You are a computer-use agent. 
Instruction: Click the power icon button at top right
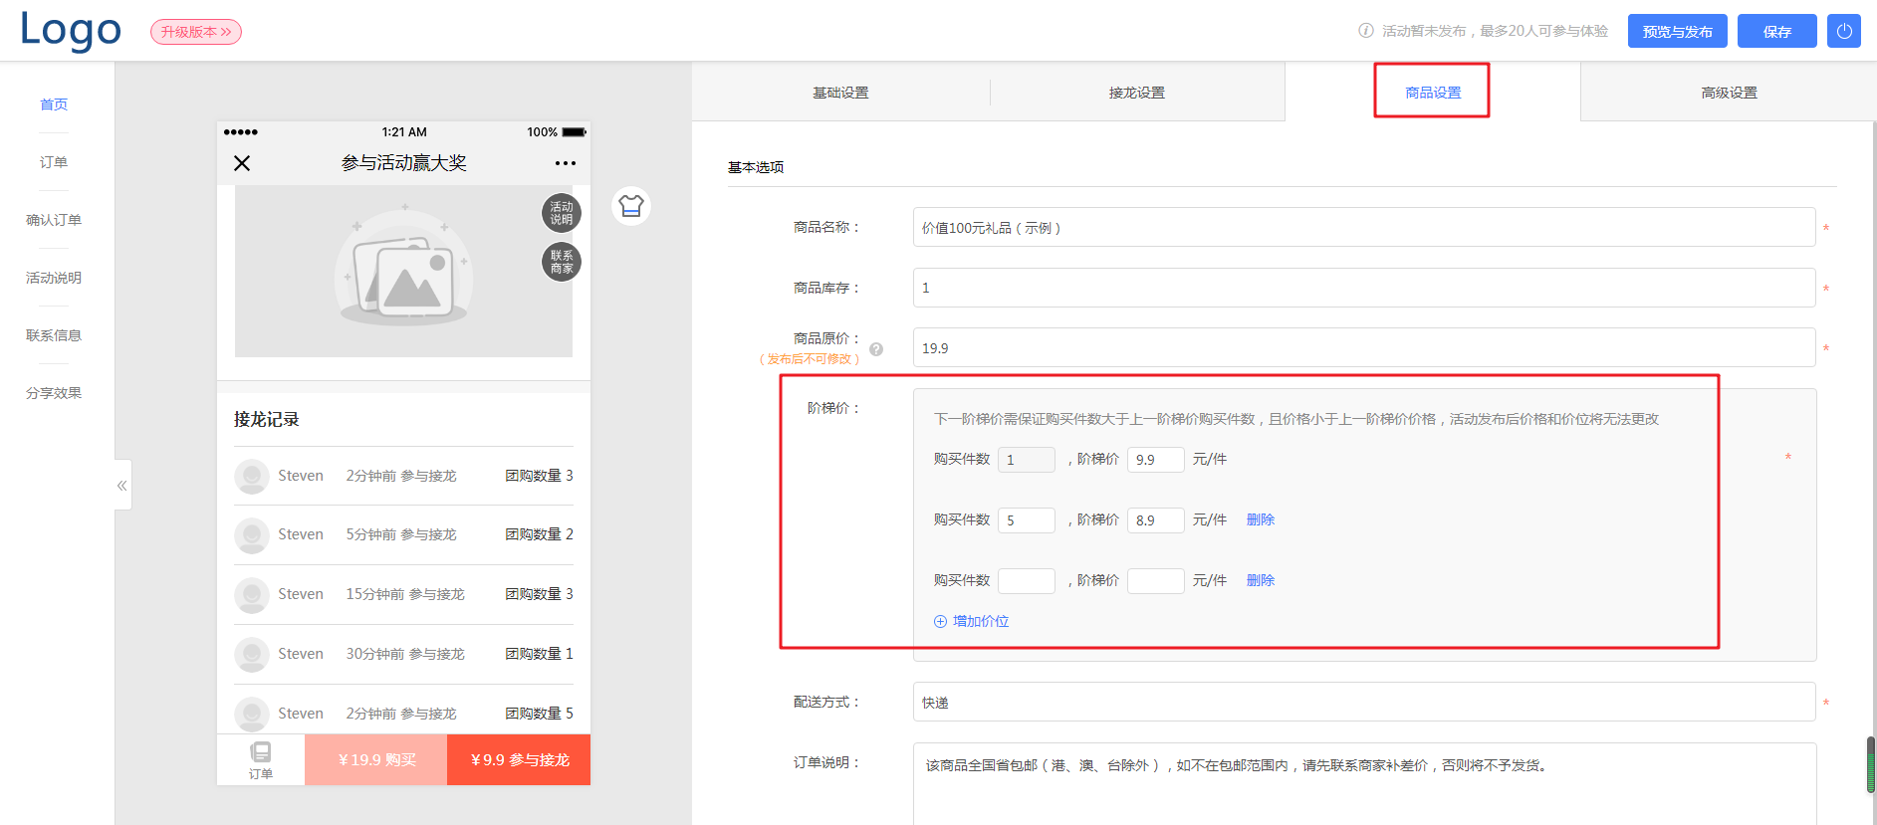1843,31
